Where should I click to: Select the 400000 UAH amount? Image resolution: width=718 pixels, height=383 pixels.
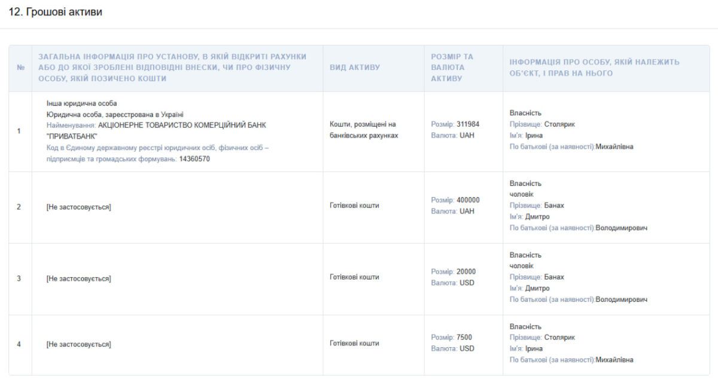pyautogui.click(x=468, y=200)
